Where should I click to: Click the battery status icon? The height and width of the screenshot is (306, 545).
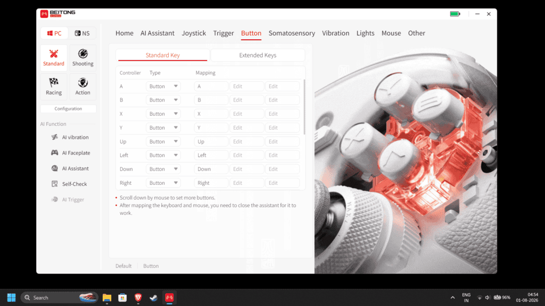click(455, 14)
